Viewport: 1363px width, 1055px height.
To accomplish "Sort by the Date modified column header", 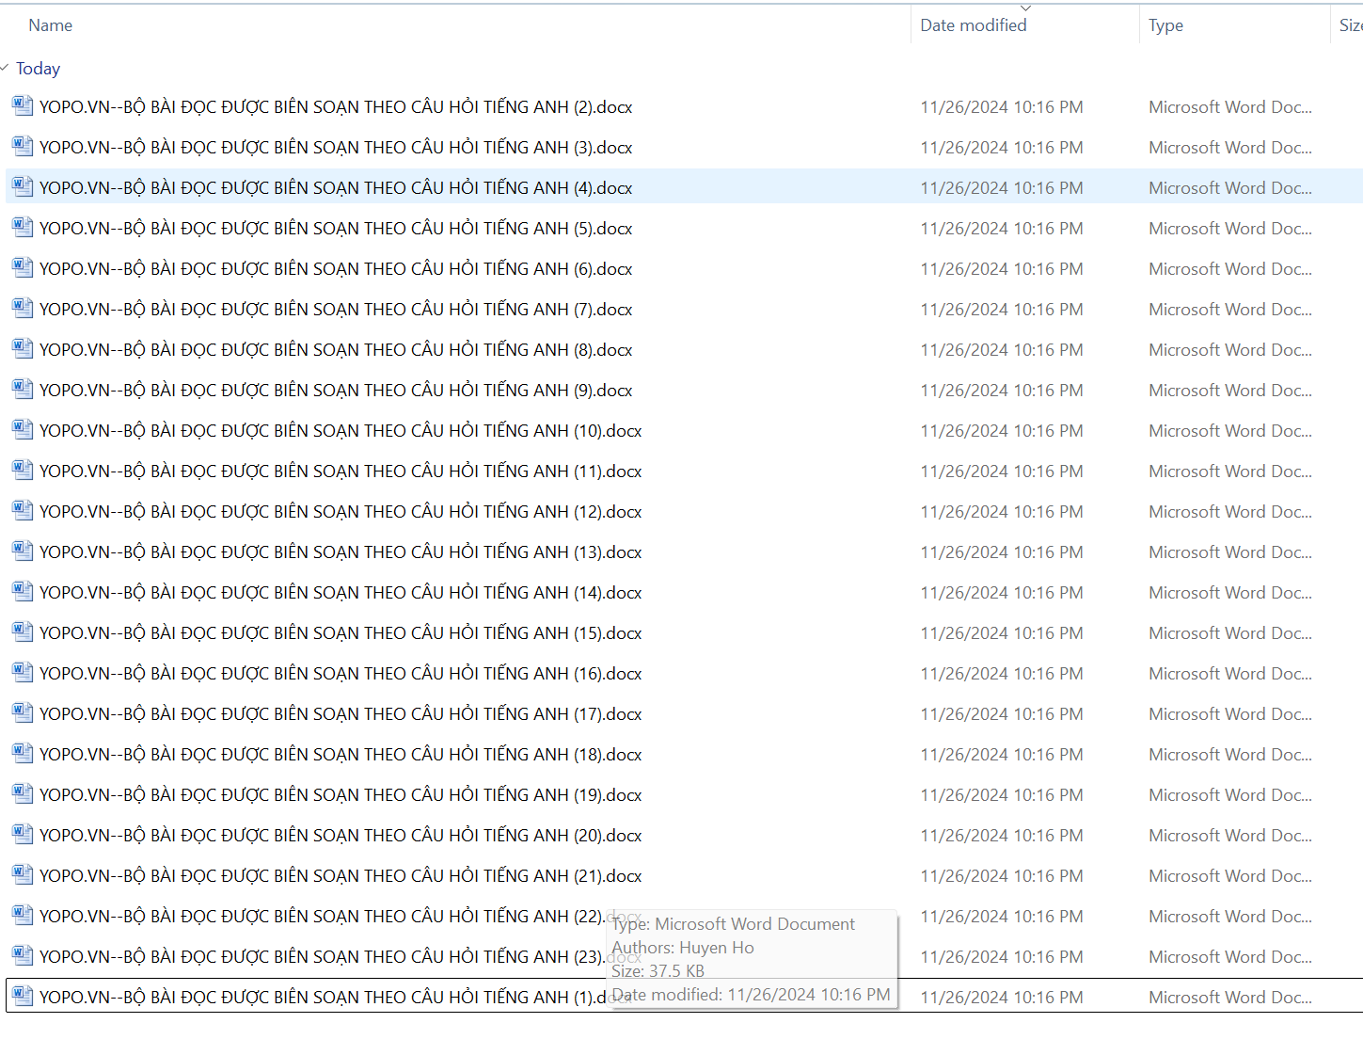I will point(974,25).
